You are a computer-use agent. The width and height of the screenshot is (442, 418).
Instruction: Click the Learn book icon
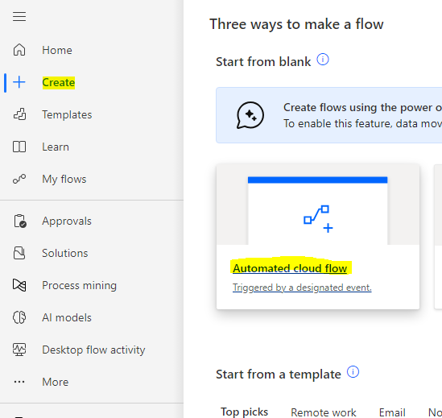pyautogui.click(x=19, y=147)
